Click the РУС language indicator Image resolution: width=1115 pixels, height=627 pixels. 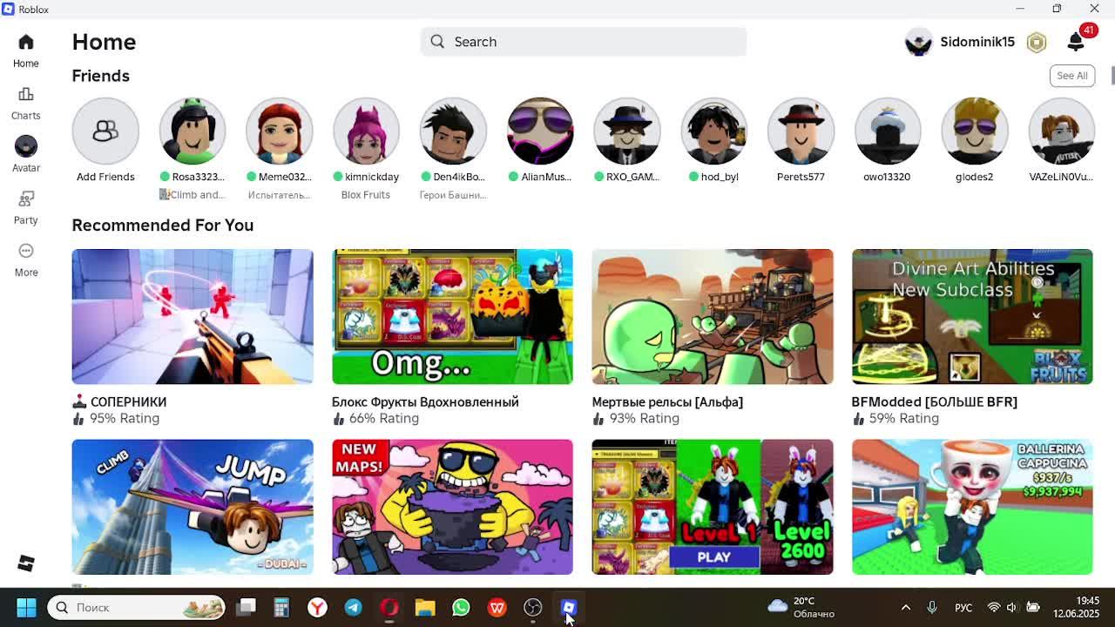963,607
